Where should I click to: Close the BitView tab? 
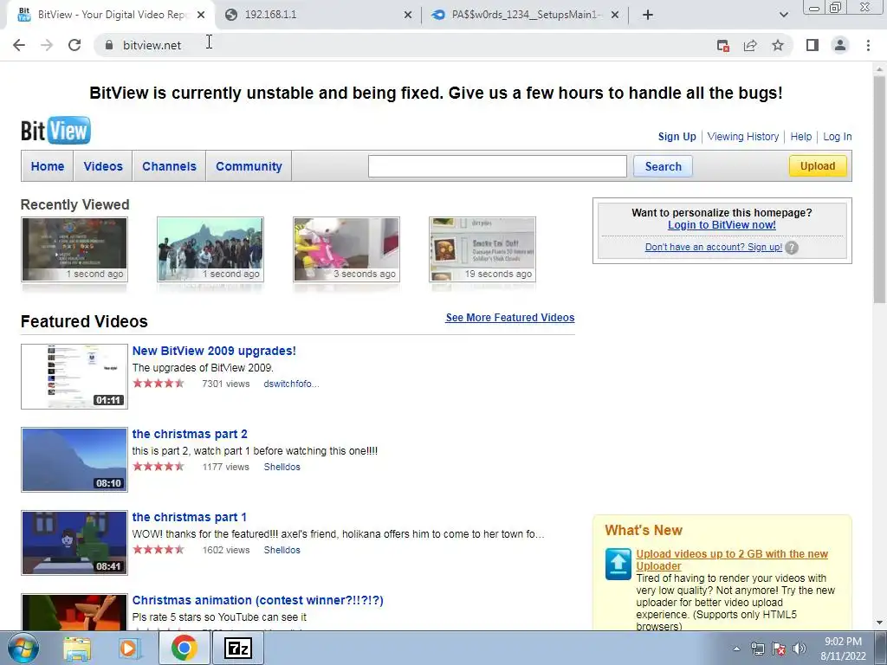tap(201, 15)
